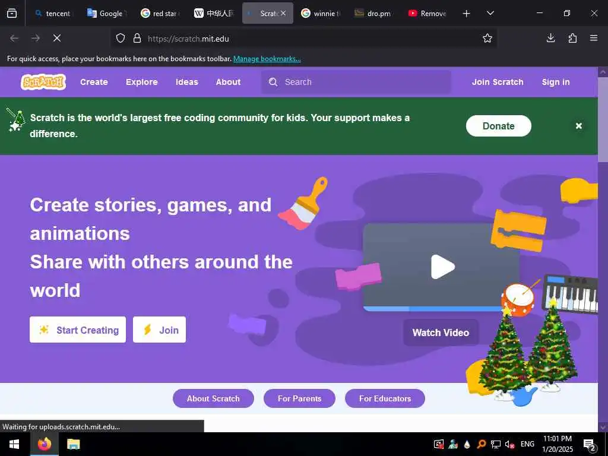Screen dimensions: 608x456
Task: Open the Firefox View icon at top left
Action: (x=12, y=13)
